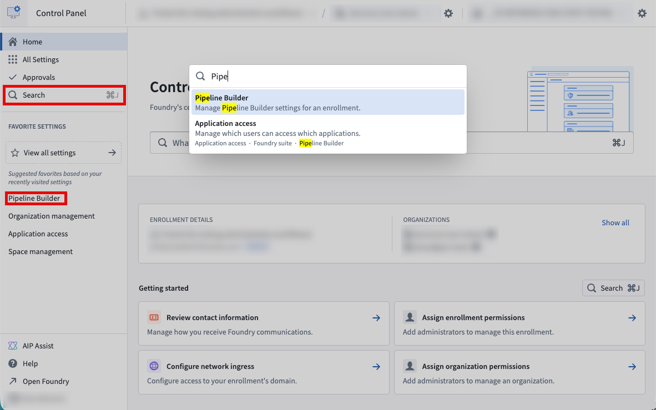Viewport: 656px width, 410px height.
Task: Click the search popup text field
Action: click(x=328, y=76)
